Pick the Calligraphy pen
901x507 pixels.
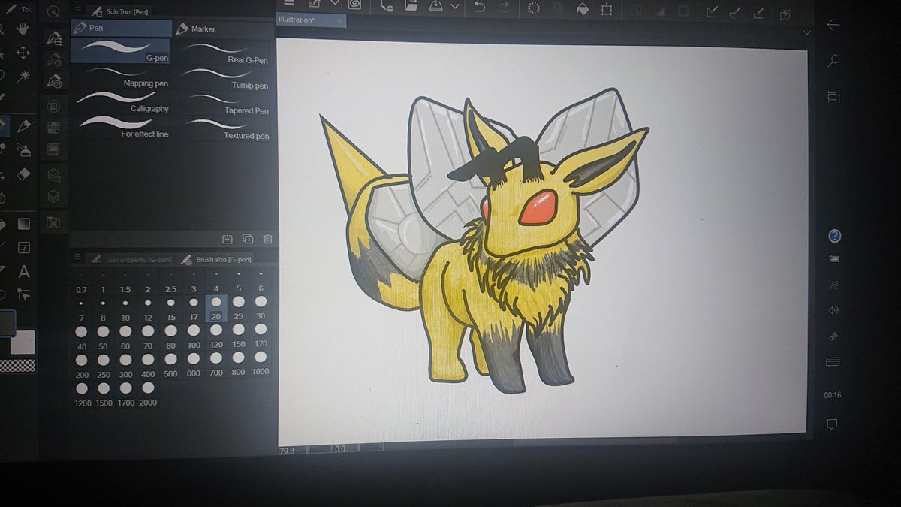(x=121, y=102)
